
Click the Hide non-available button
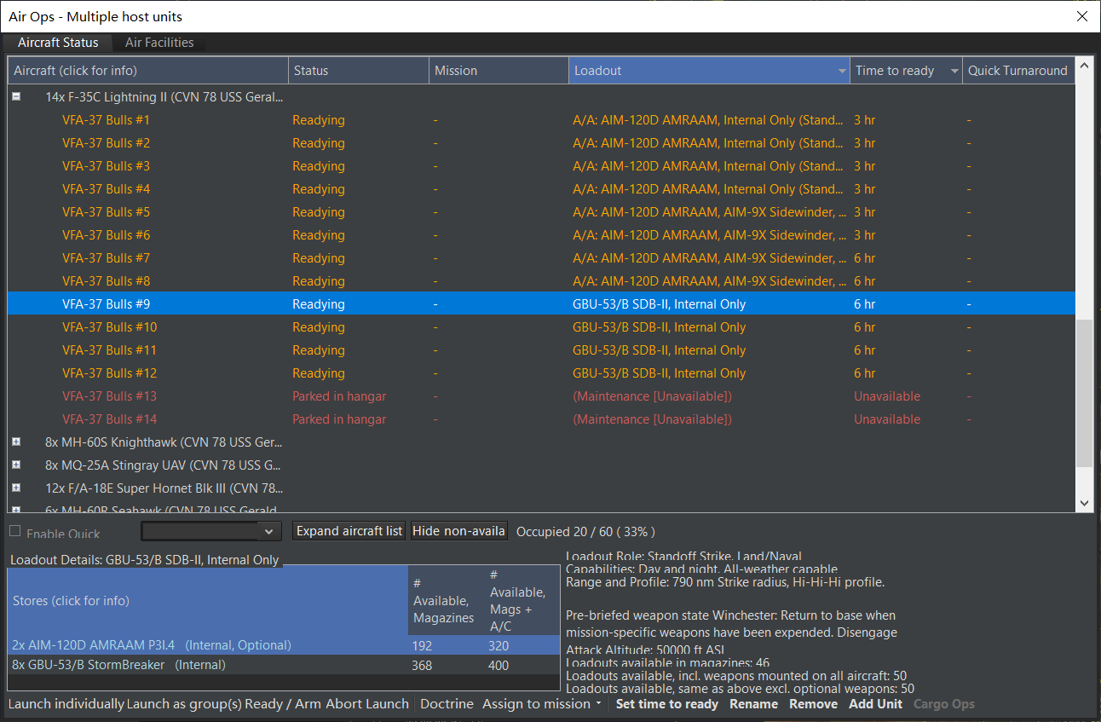pos(460,531)
